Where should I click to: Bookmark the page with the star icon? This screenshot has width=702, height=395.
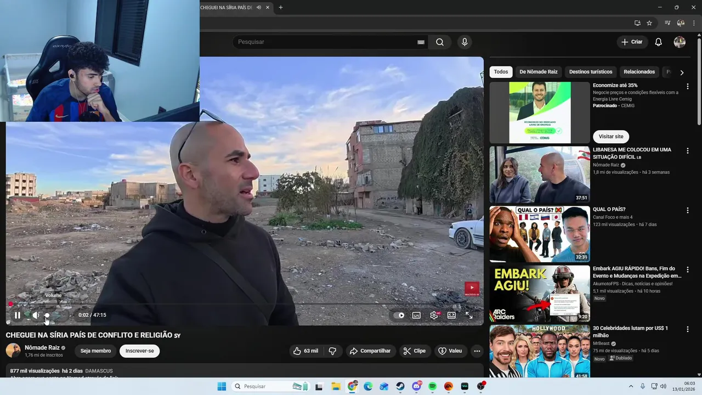(649, 23)
